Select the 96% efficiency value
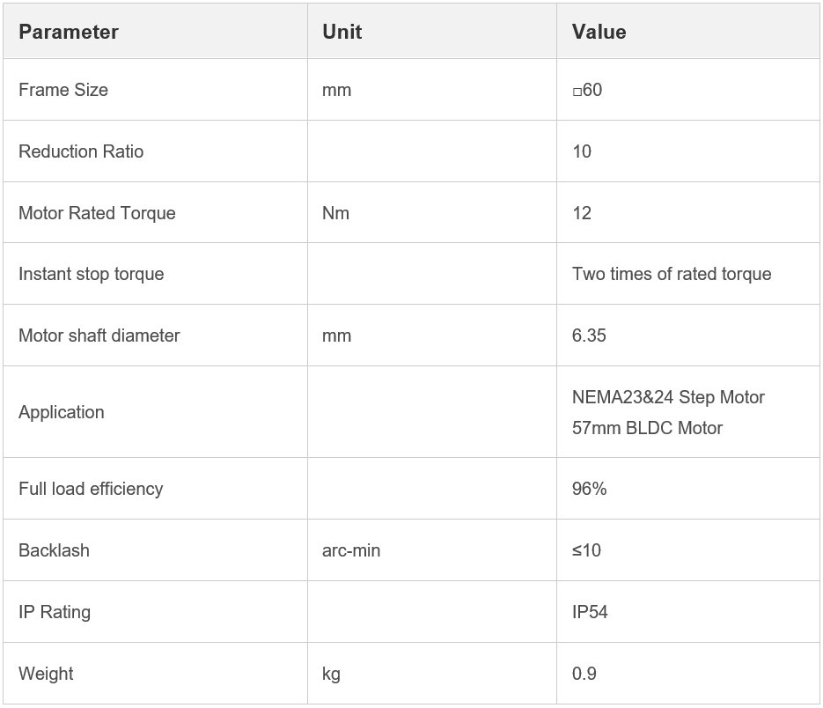This screenshot has height=708, width=823. click(x=589, y=489)
